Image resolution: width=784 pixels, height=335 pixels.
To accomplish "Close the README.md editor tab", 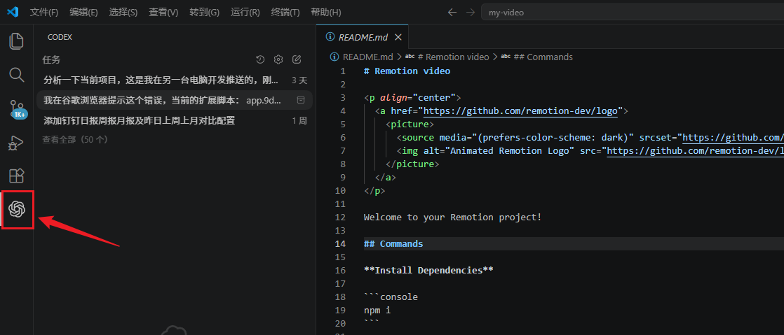I will point(398,37).
